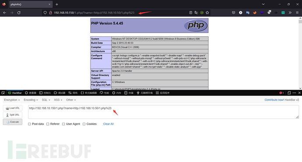Click the Contribute now! link
The image size is (302, 162).
click(x=274, y=100)
